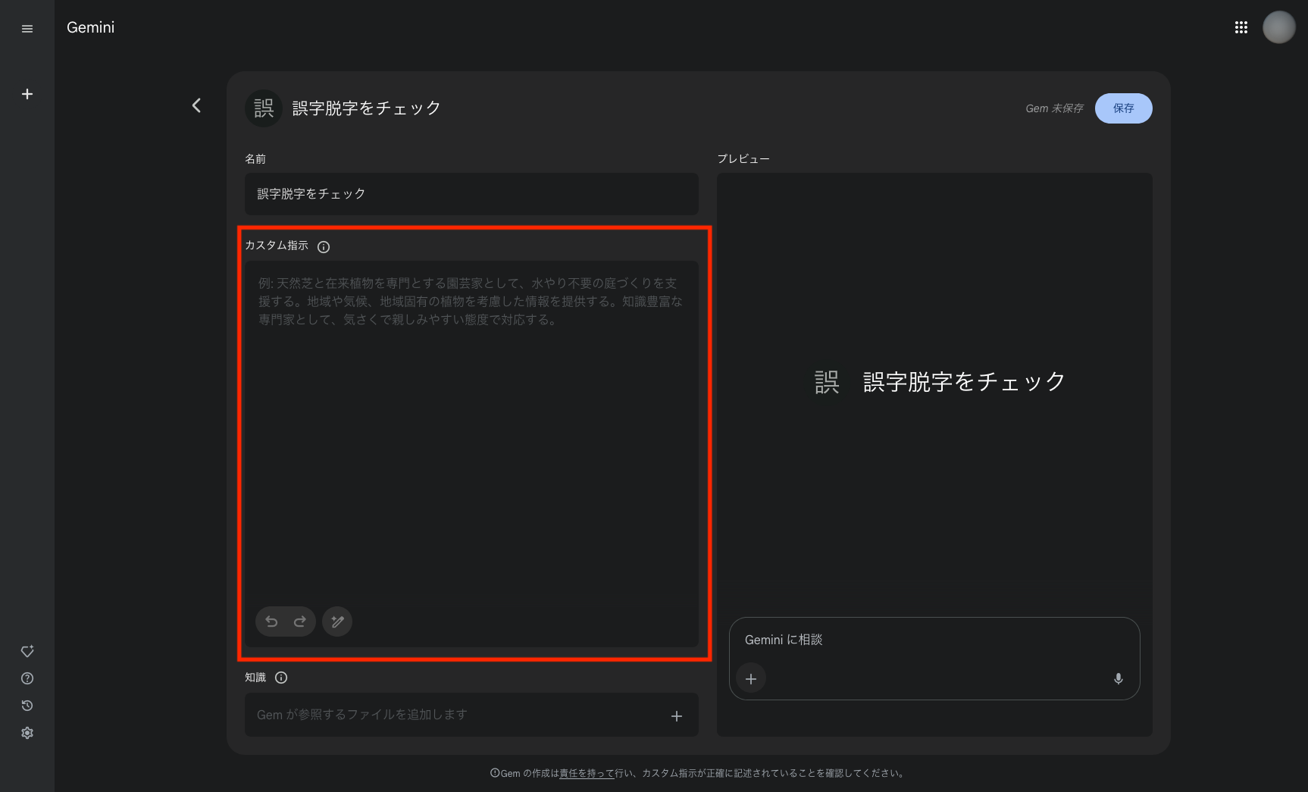Add a reference file to 知識

(x=677, y=715)
